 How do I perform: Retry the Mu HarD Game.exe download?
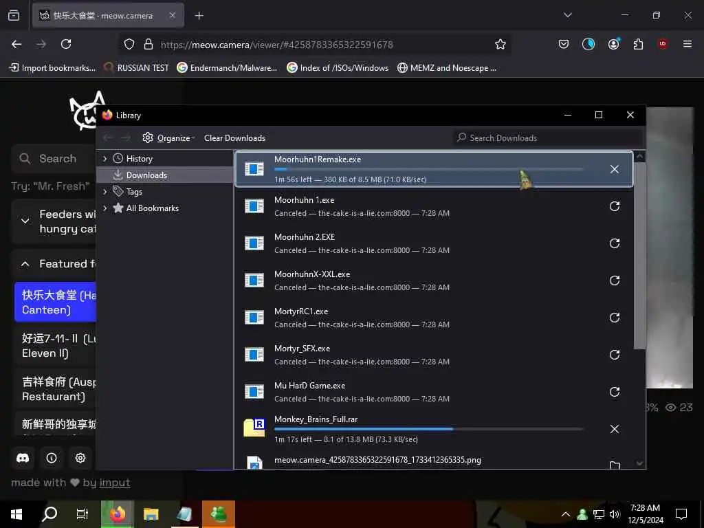pos(614,392)
